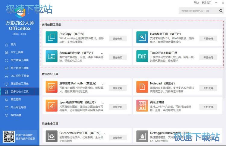Open the 联系我们 link at top
Viewport: 226px width, 146px height.
click(x=206, y=2)
